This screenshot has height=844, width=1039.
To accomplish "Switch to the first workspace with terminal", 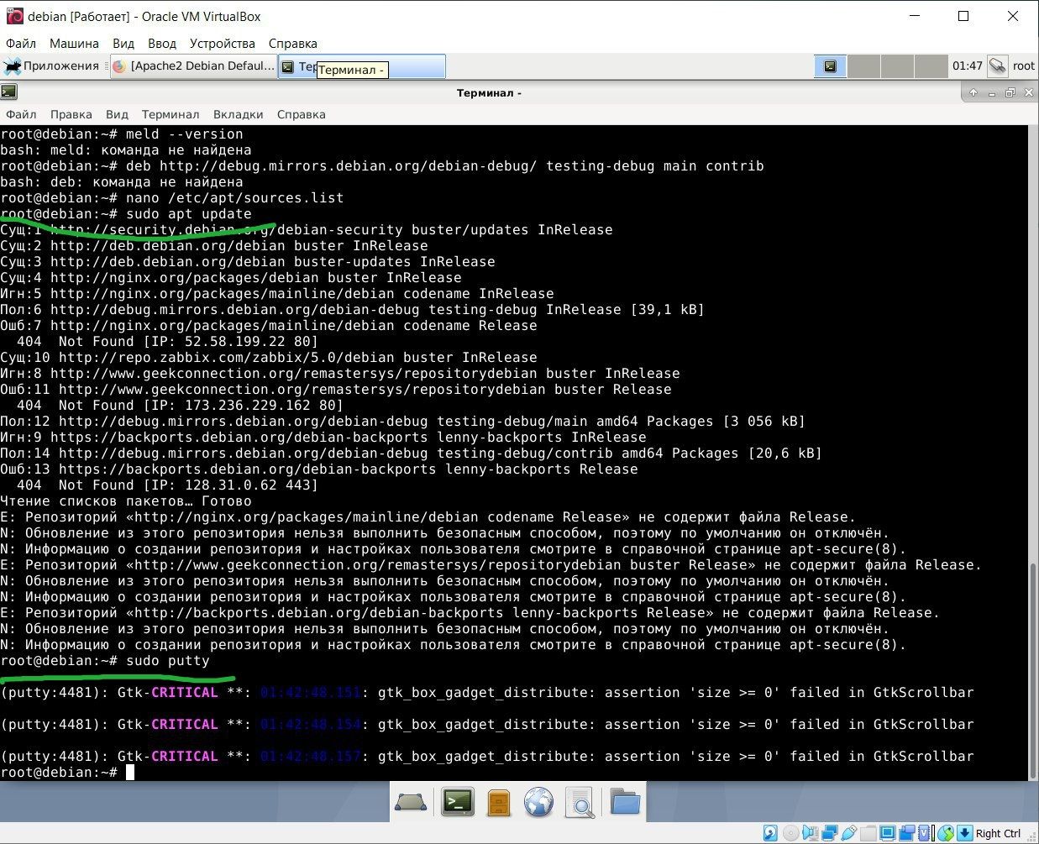I will (830, 66).
